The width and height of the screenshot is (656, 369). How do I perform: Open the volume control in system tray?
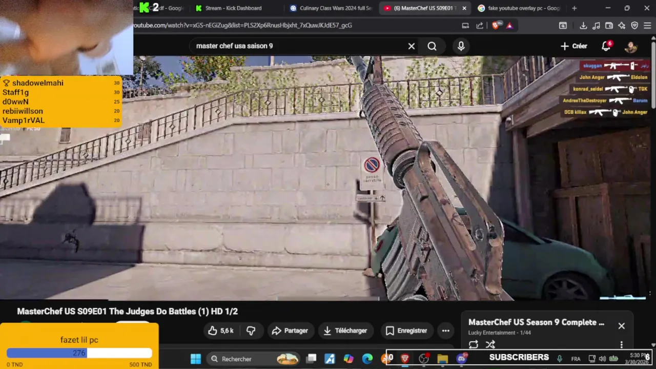click(602, 359)
